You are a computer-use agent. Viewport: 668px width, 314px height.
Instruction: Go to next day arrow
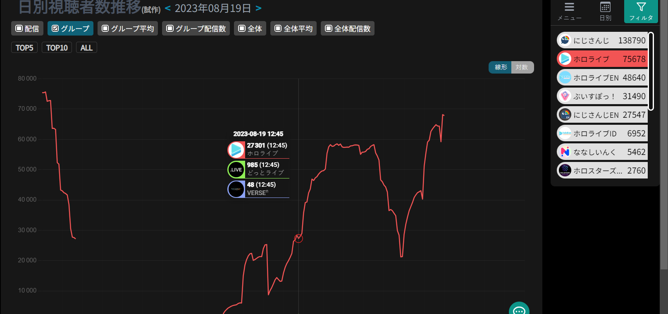(x=258, y=8)
